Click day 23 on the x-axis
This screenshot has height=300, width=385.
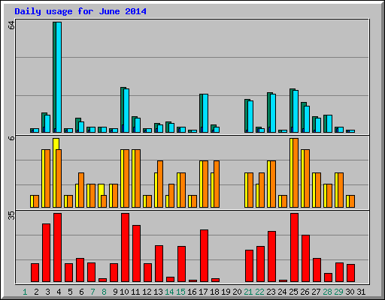tap(271, 292)
